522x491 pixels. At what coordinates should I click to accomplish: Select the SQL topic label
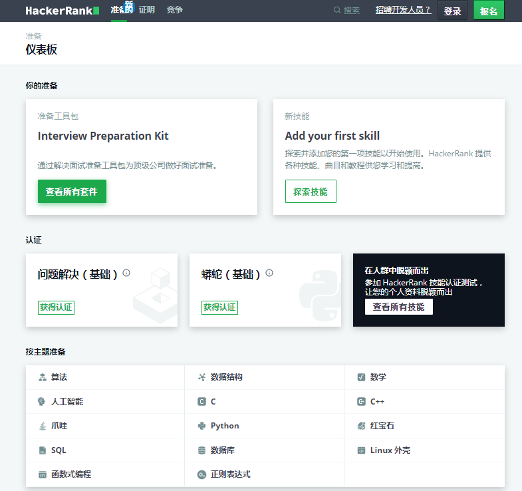pos(59,450)
